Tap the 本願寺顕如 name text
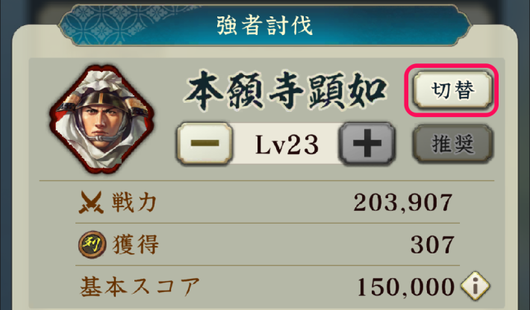 point(286,90)
